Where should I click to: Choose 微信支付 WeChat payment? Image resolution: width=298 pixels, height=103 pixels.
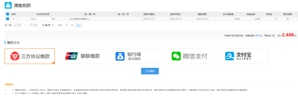click(x=189, y=56)
